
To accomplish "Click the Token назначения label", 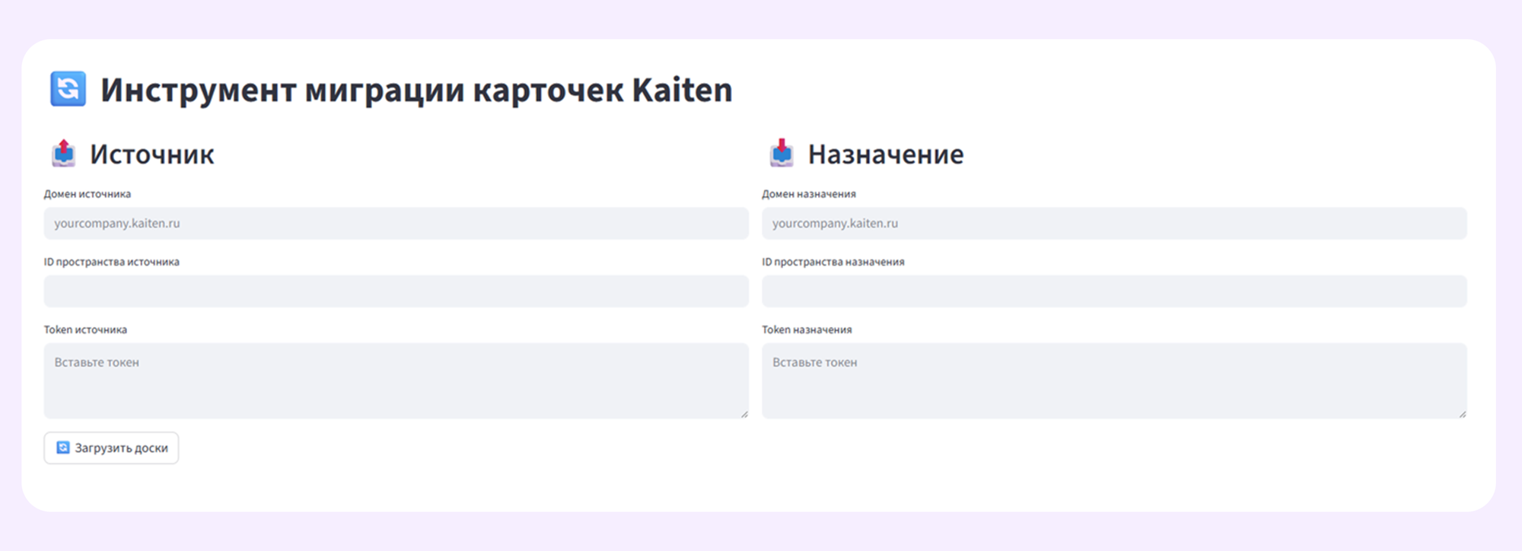I will pyautogui.click(x=807, y=330).
